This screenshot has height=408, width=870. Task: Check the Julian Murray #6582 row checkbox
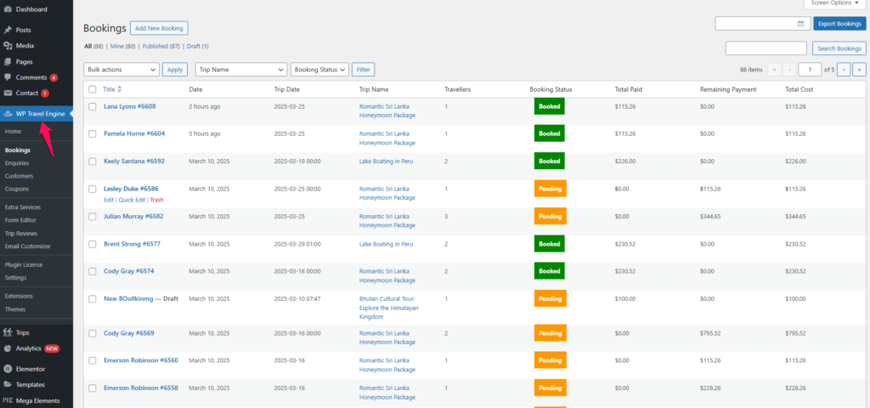click(x=92, y=217)
